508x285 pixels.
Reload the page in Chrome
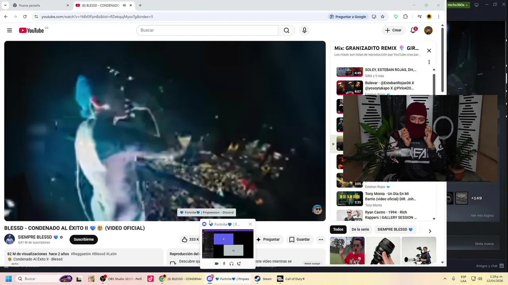point(25,17)
